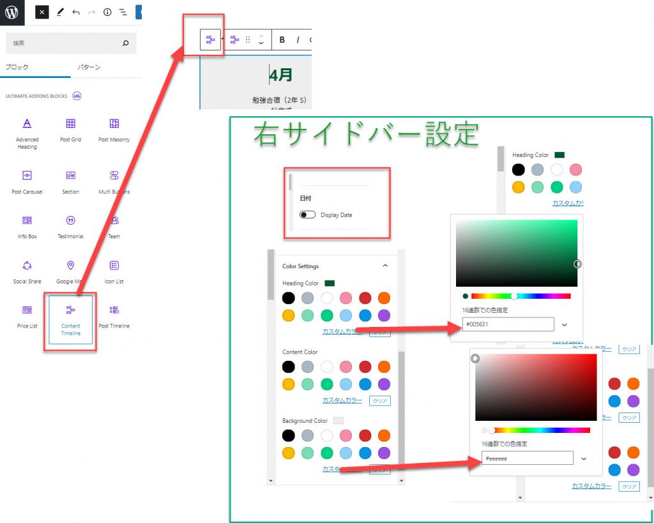Screen dimensions: 654x523
Task: Switch to the ブロック tab
Action: [17, 67]
